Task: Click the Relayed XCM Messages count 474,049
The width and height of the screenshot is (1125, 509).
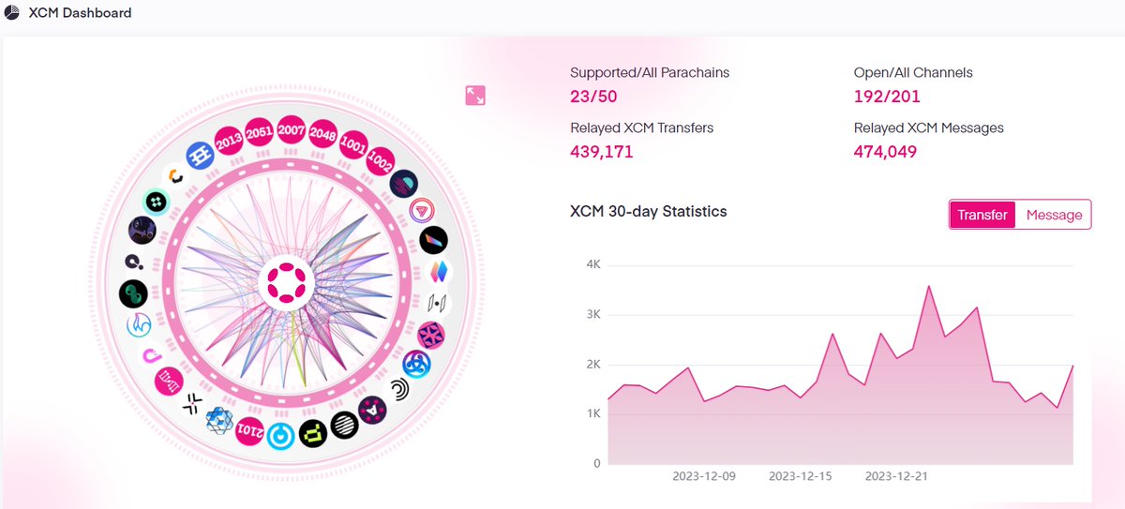Action: pos(885,151)
